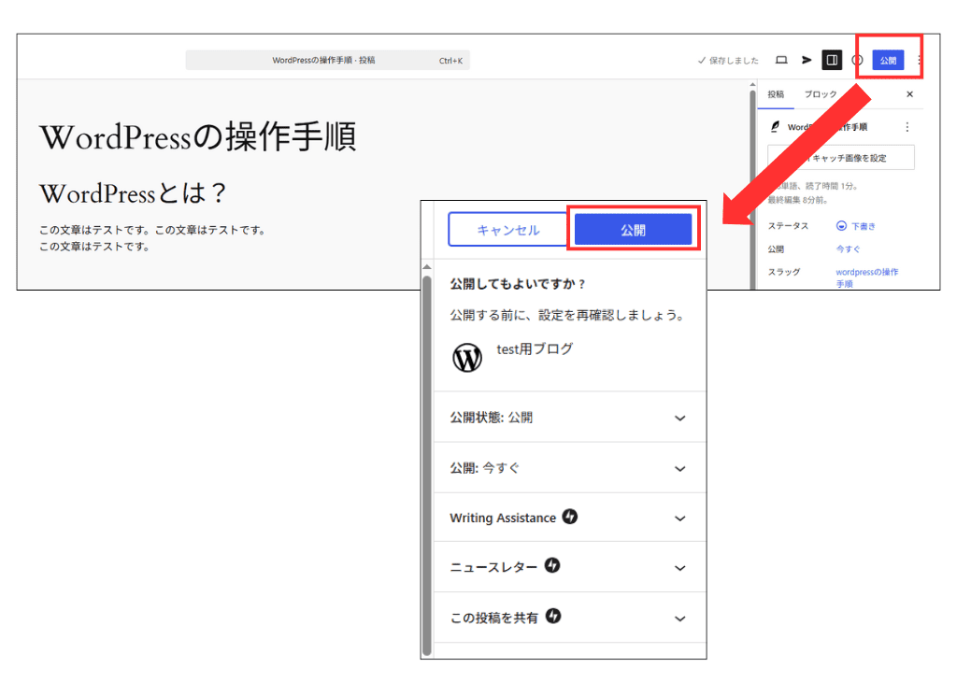Select the 投稿 tab
The height and width of the screenshot is (682, 957).
click(777, 94)
